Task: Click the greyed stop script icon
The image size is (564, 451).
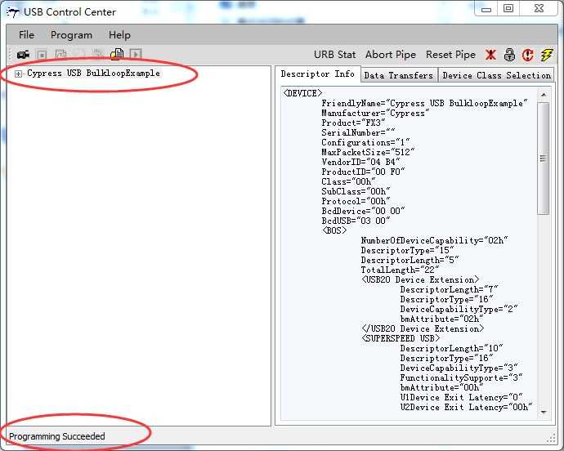Action: (43, 55)
